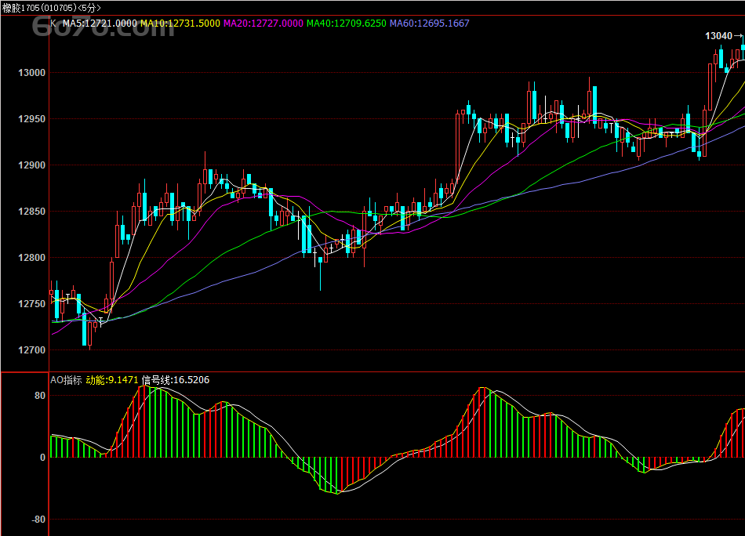Click the 12700 price axis label
Viewport: 745px width, 536px height.
[x=32, y=350]
